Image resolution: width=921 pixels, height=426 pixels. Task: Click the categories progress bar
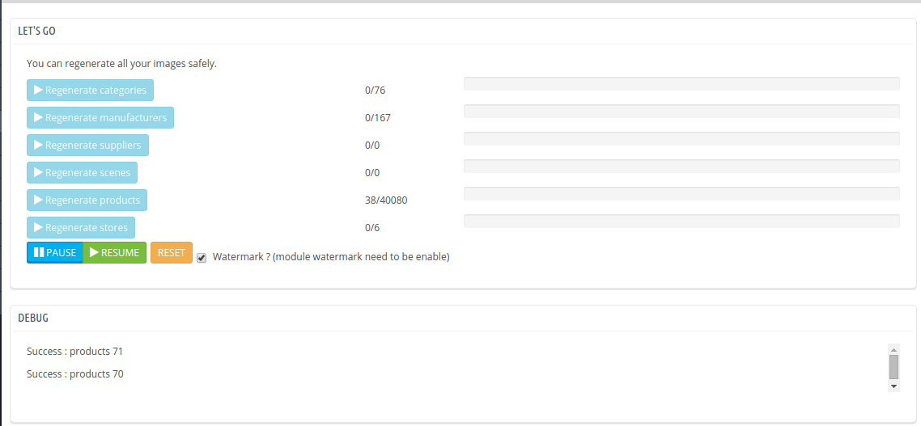[681, 83]
